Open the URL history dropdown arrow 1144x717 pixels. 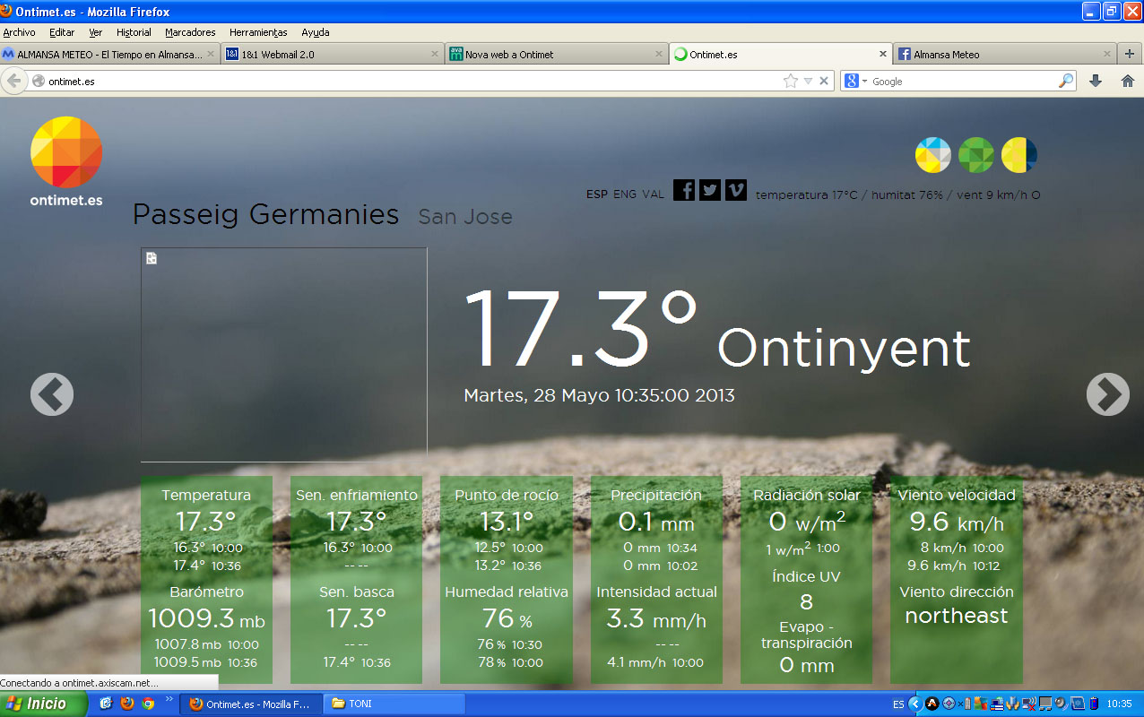[808, 82]
